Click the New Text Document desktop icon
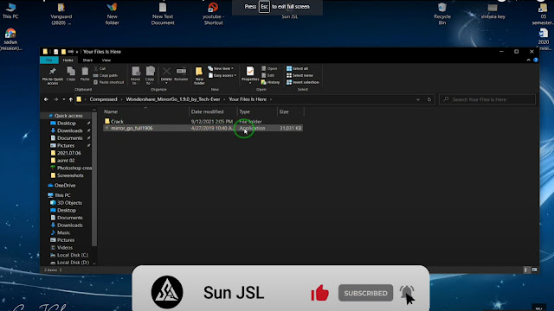The image size is (554, 311). pyautogui.click(x=163, y=14)
